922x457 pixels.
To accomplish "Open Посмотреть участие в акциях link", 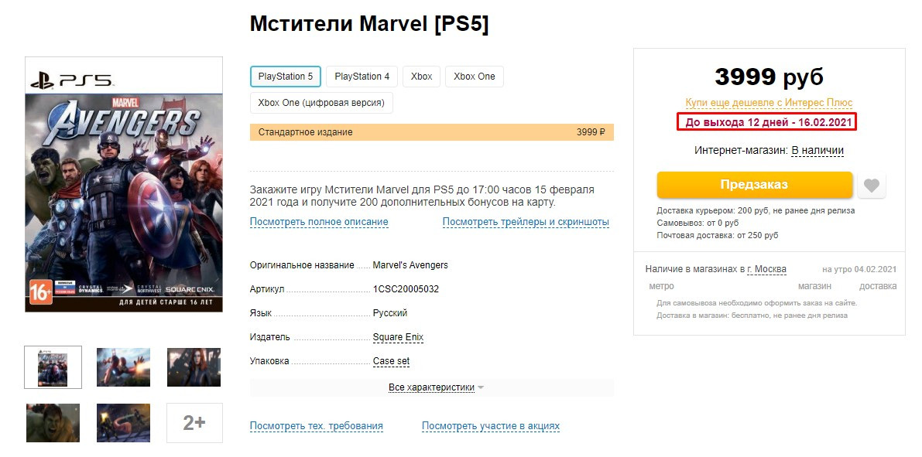I will 491,426.
